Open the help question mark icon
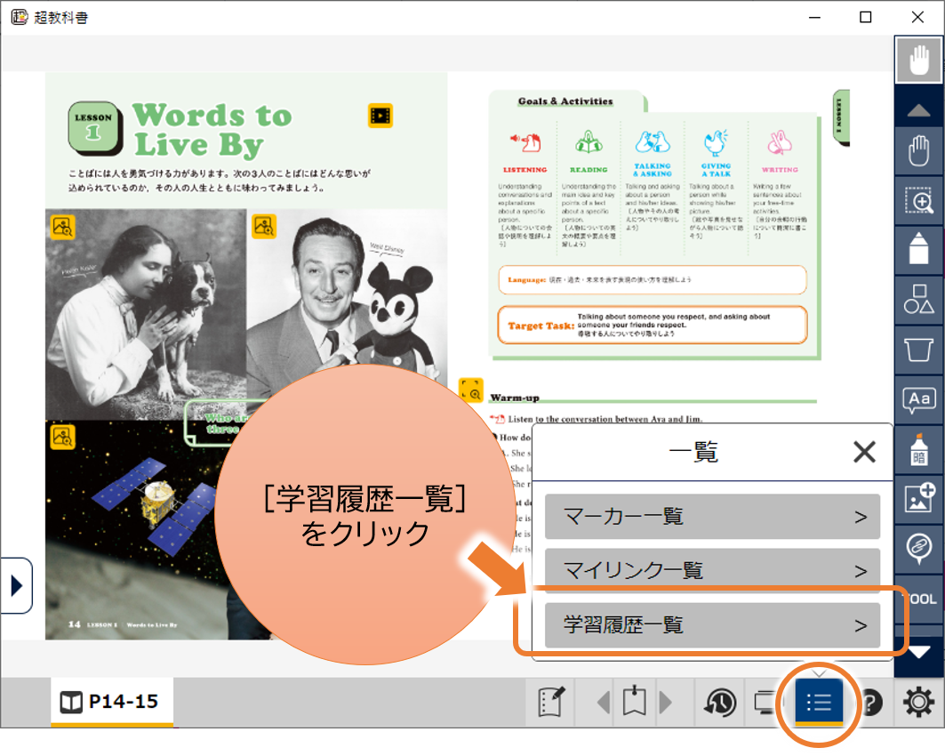Screen dimensions: 945x756 pyautogui.click(x=872, y=703)
